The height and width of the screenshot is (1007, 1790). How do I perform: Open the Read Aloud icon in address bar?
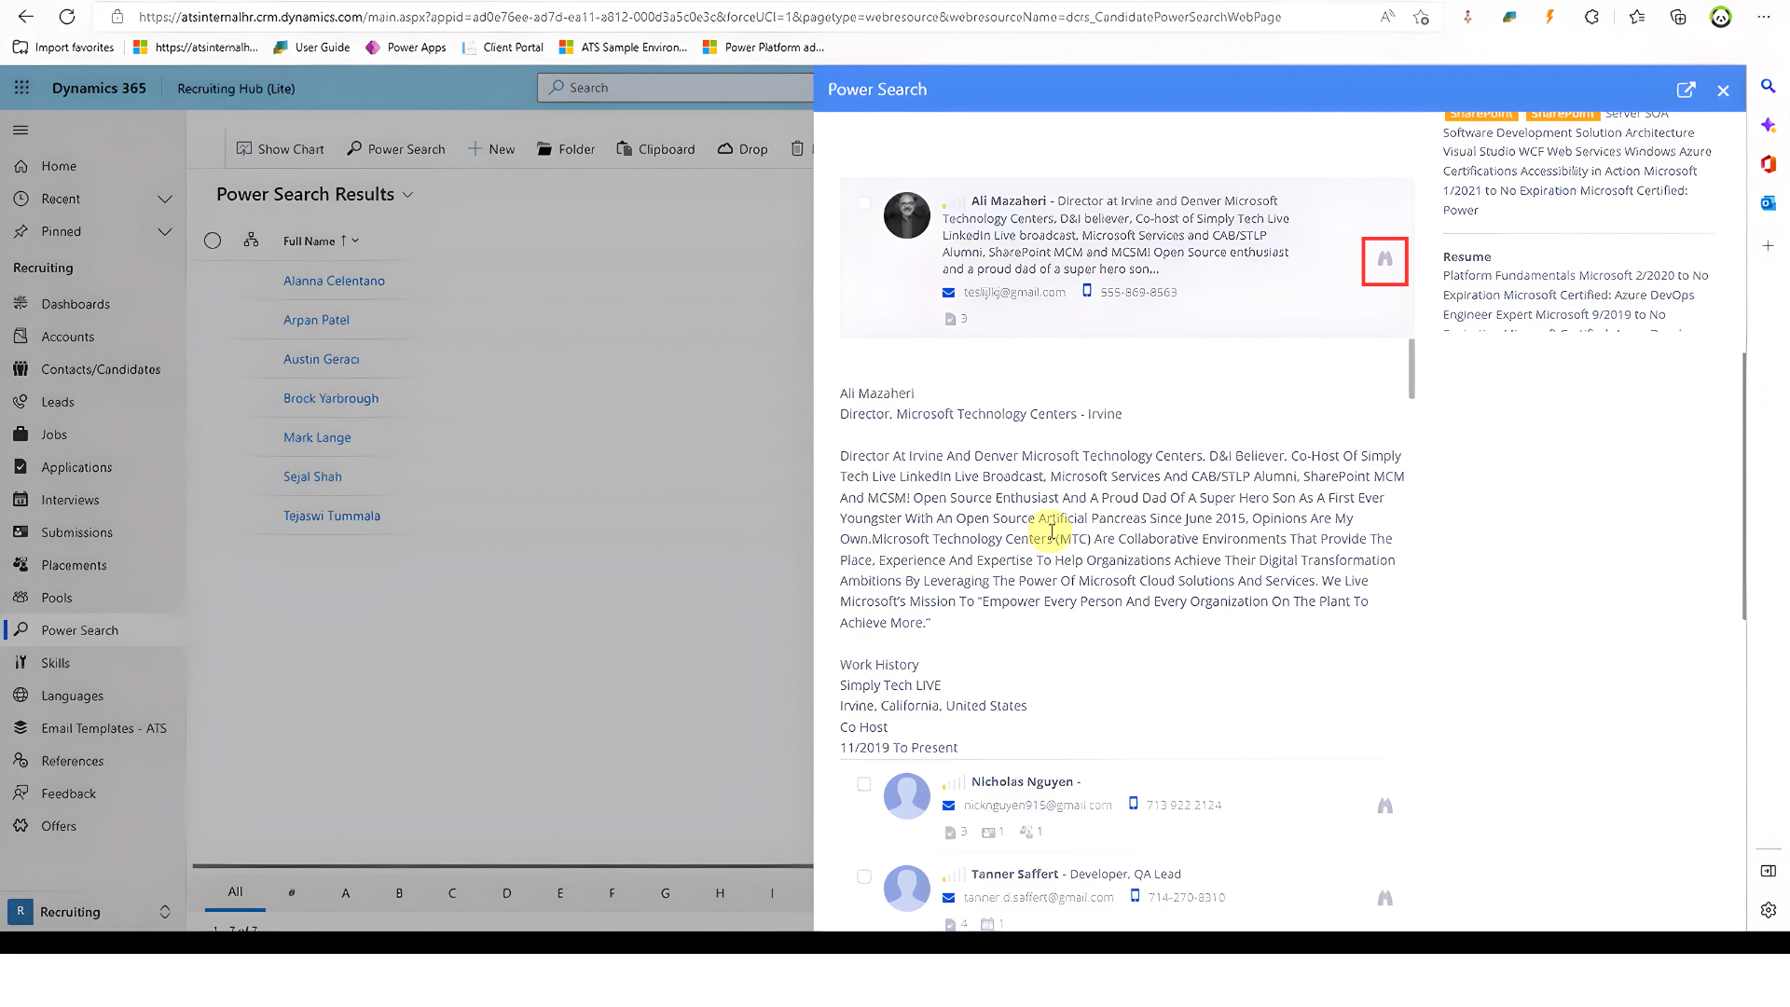point(1387,17)
